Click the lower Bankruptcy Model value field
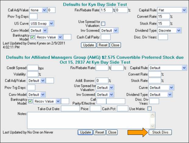189x143 pixels. (x=65, y=101)
